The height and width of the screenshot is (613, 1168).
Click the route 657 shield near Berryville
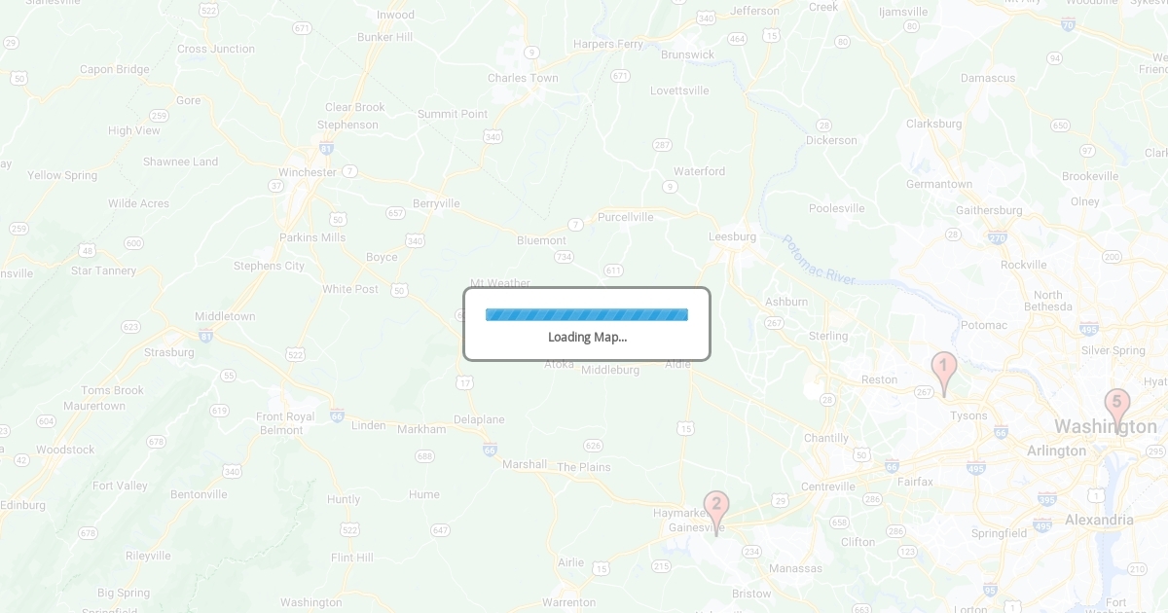pyautogui.click(x=395, y=212)
